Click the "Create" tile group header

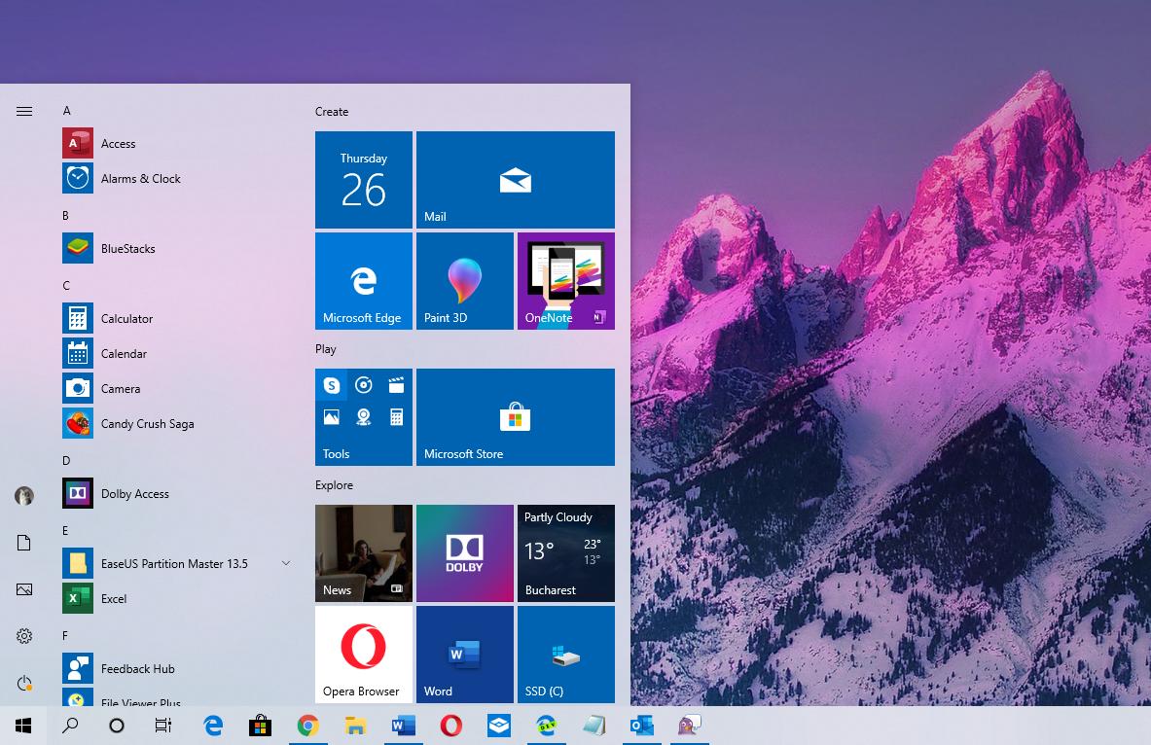[332, 112]
